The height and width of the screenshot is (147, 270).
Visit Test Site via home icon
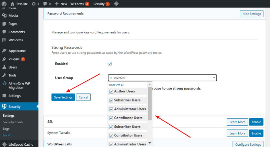pos(12,4)
